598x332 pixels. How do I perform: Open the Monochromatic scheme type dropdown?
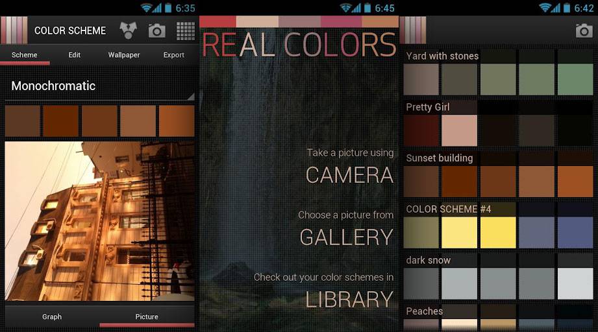point(99,86)
